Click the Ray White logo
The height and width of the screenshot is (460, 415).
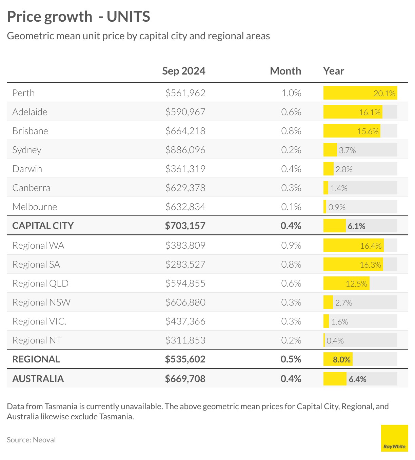click(x=394, y=438)
